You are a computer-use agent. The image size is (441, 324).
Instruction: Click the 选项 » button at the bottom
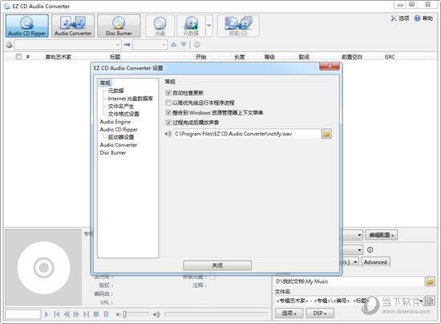coord(289,313)
